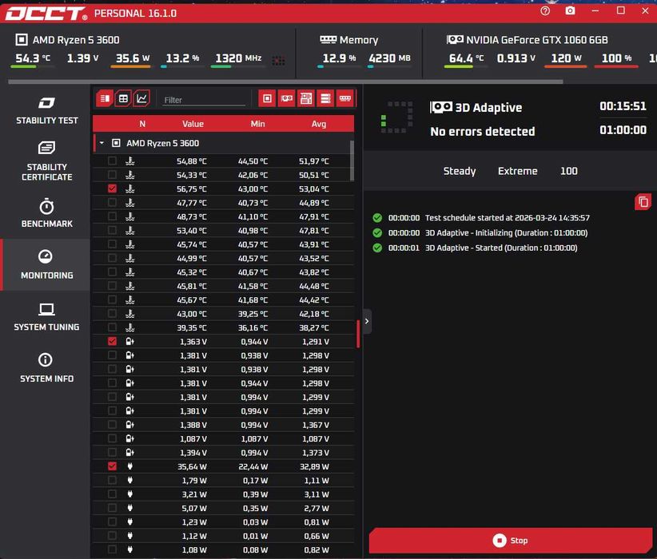Collapse the side panel chevron arrow
The width and height of the screenshot is (657, 559).
[x=367, y=321]
